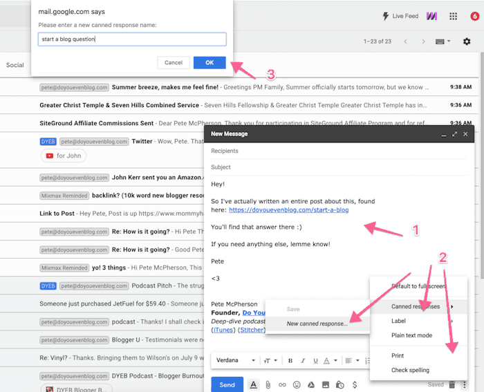Viewport: 484px width, 392px height.
Task: Click the canned response name field
Action: (132, 39)
